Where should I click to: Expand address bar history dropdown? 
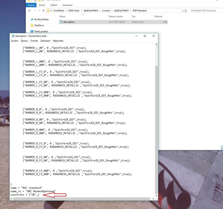183,11
